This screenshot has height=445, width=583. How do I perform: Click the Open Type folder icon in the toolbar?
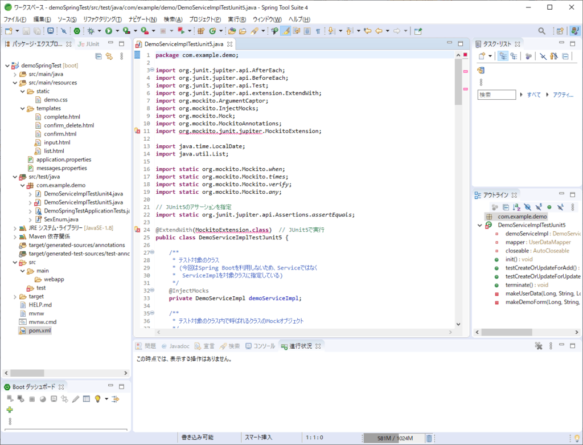pyautogui.click(x=232, y=31)
